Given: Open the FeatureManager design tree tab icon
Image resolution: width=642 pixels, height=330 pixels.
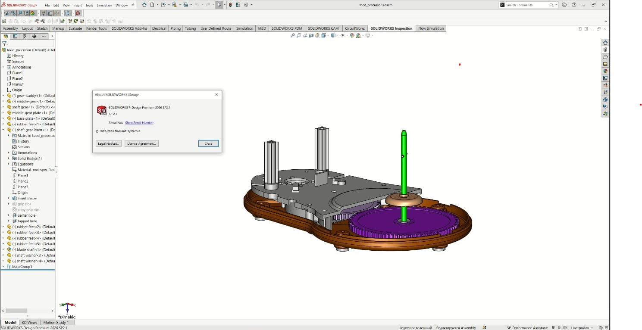Looking at the screenshot, I should 6,36.
